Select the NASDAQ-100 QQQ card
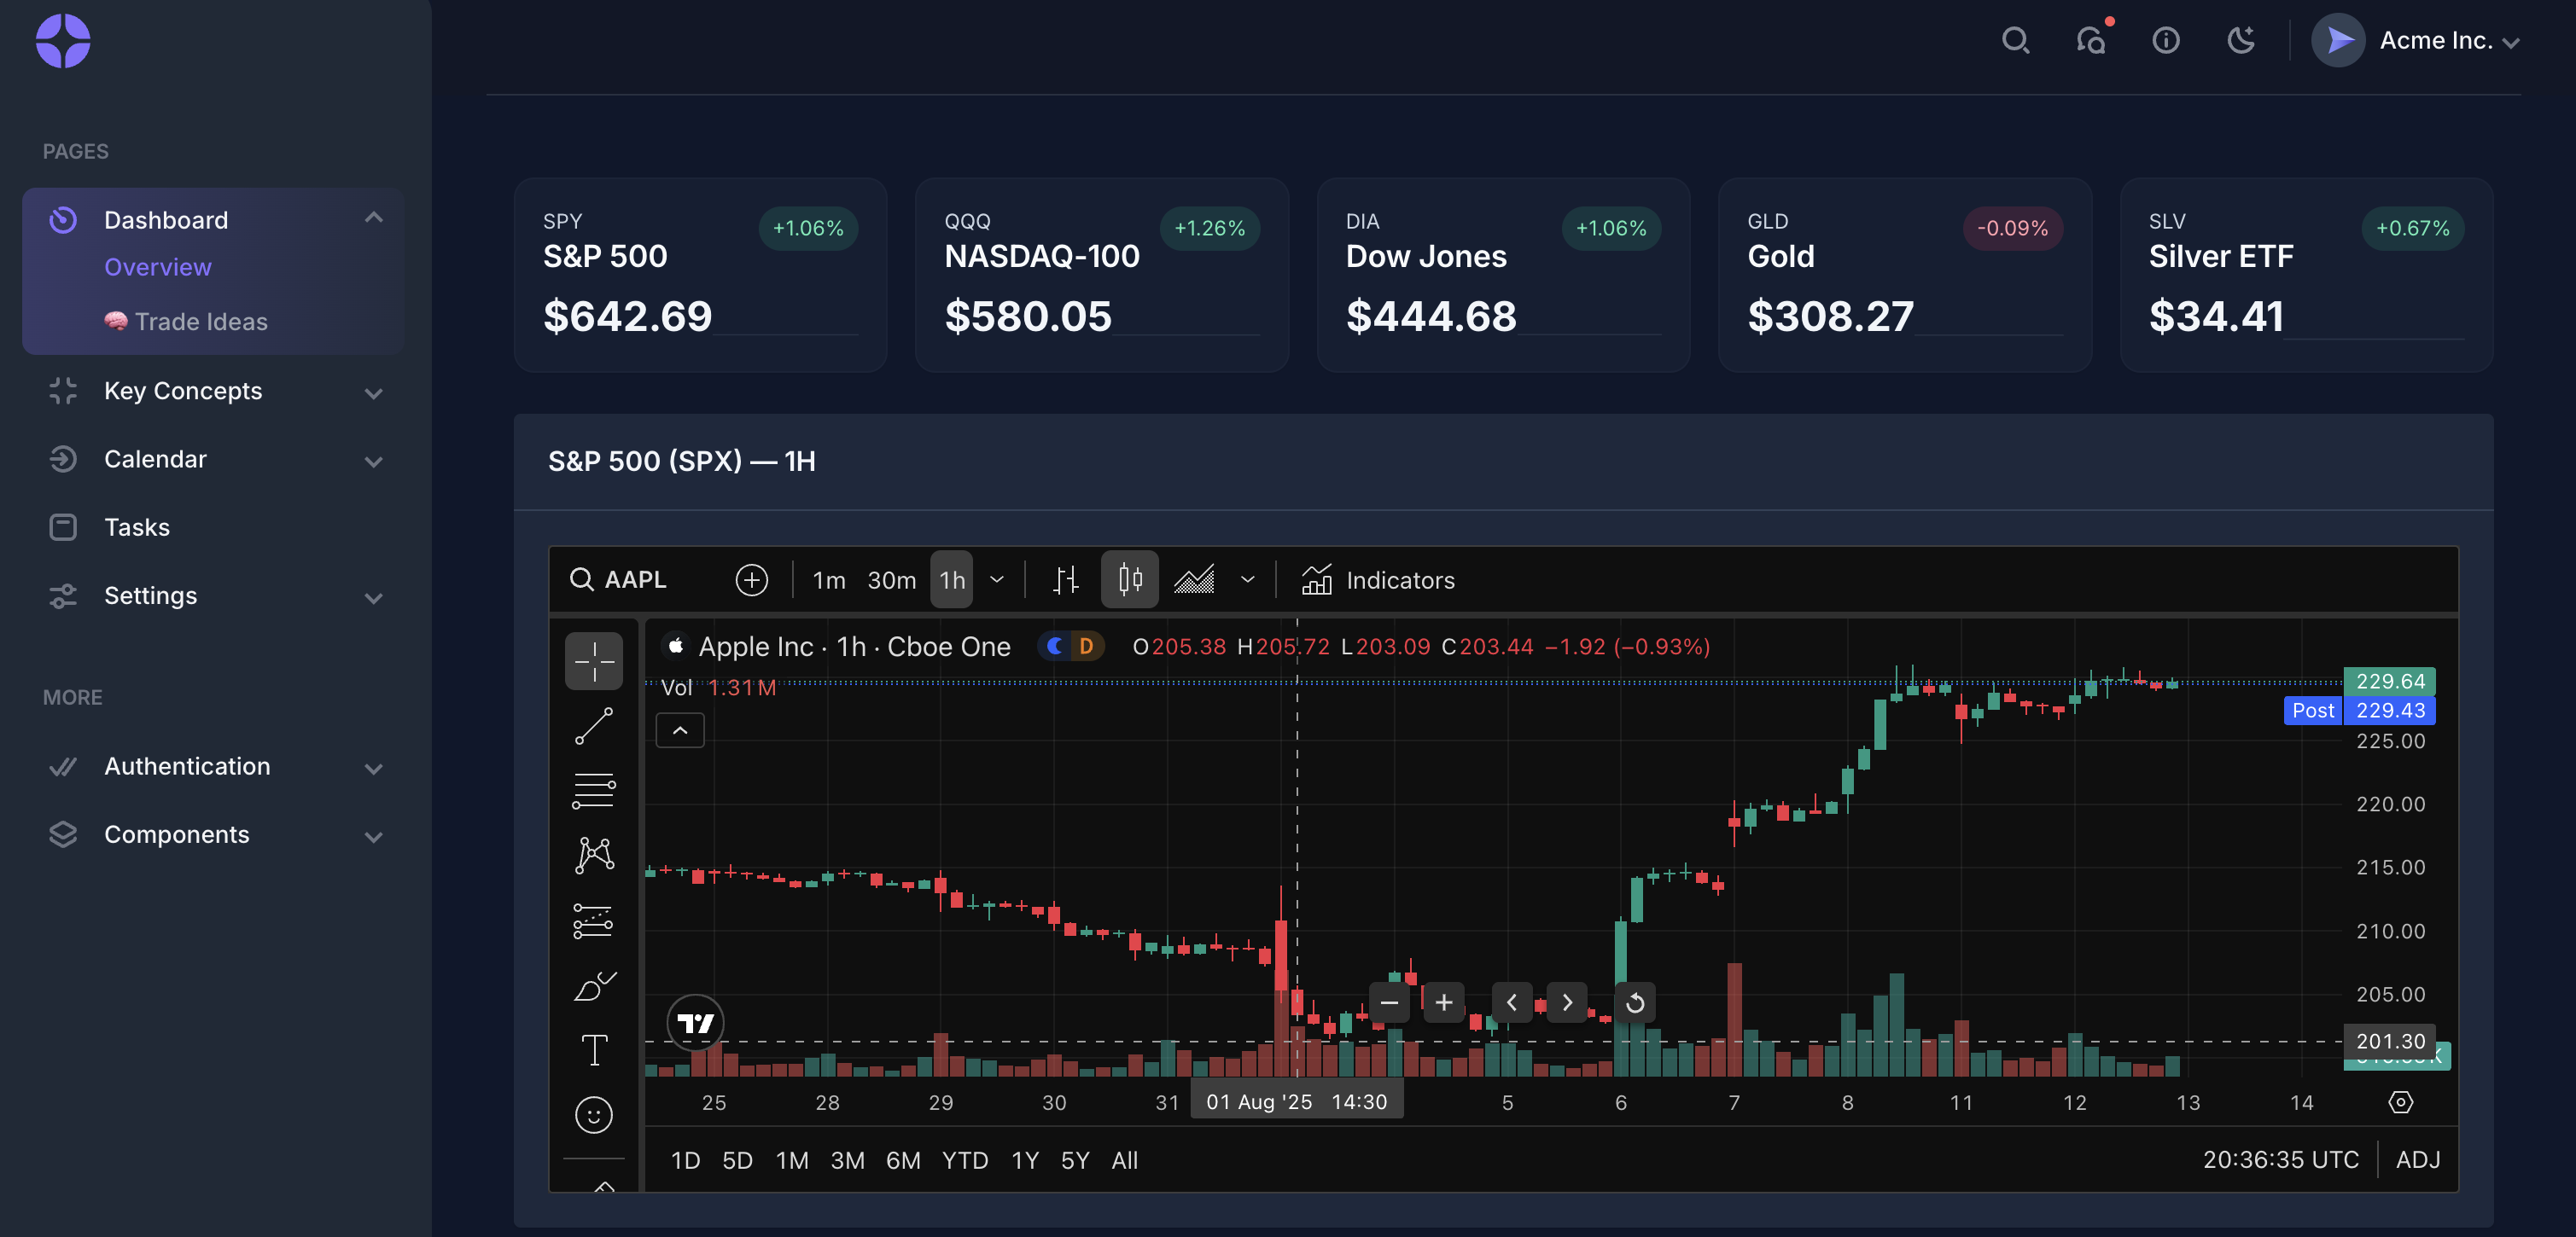This screenshot has height=1237, width=2576. point(1102,275)
